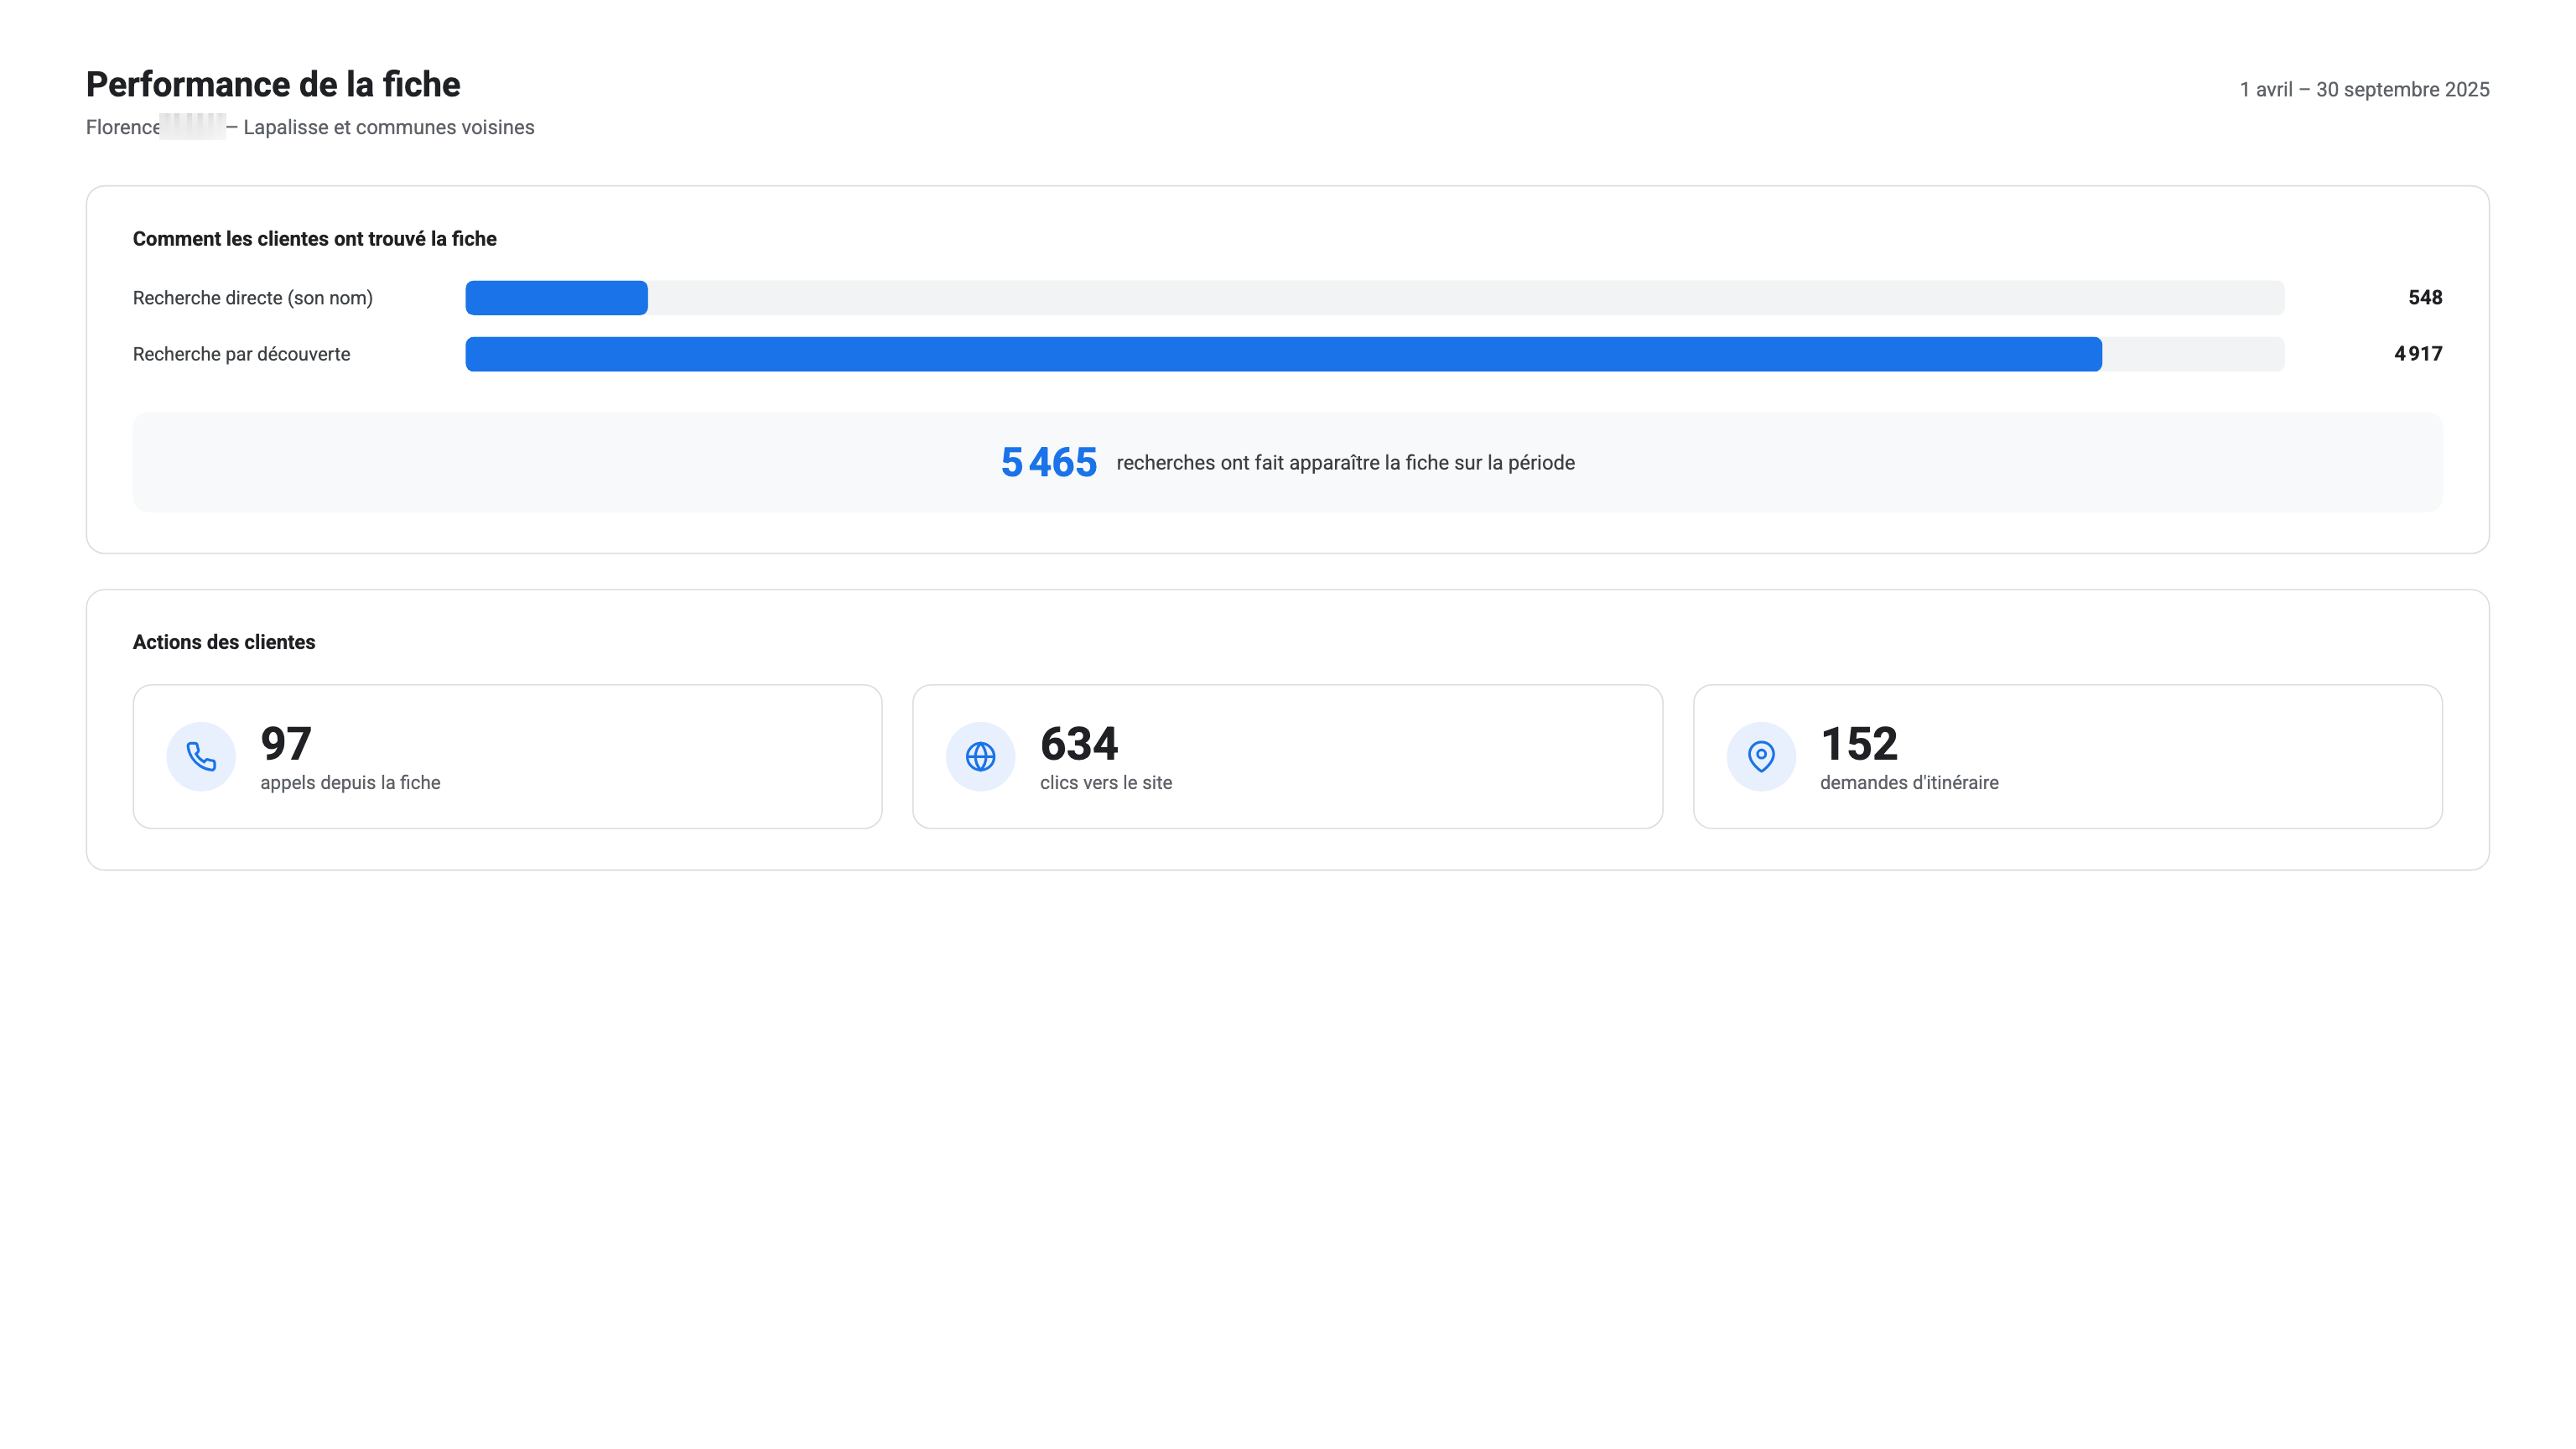
Task: Click the date range 1 avril – 30 septembre 2025
Action: (2364, 90)
